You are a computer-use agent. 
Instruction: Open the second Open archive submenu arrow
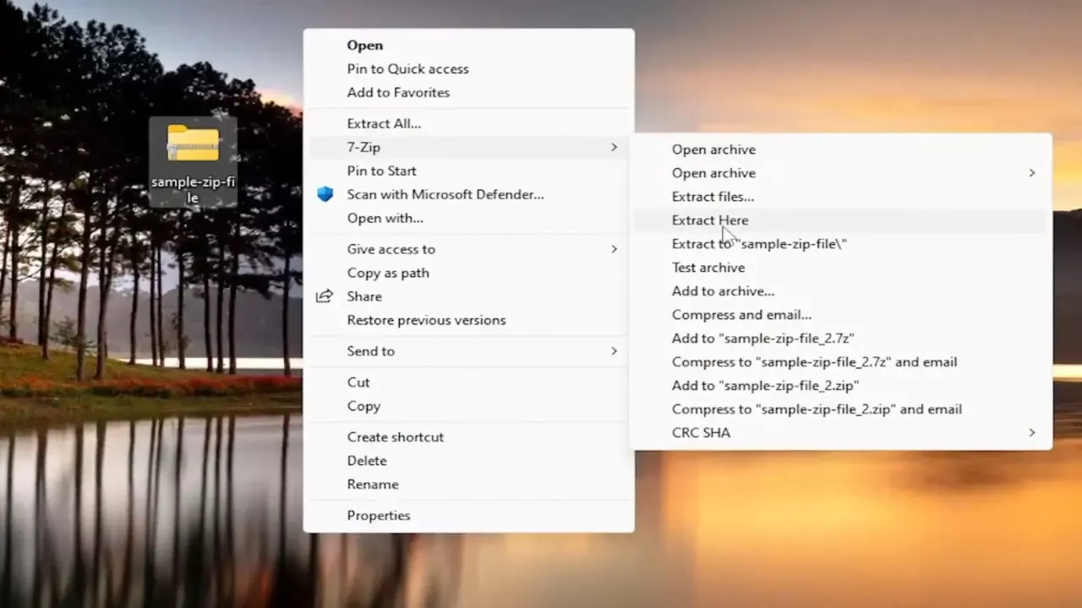coord(1031,173)
